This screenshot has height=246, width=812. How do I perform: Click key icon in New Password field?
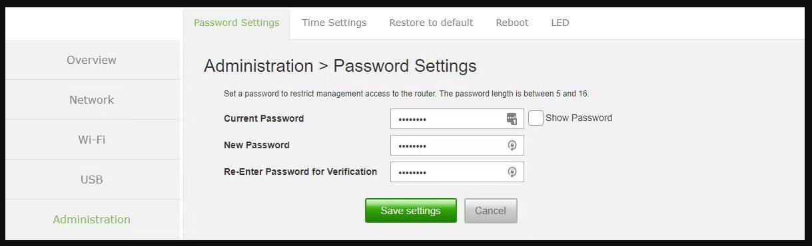tap(512, 146)
